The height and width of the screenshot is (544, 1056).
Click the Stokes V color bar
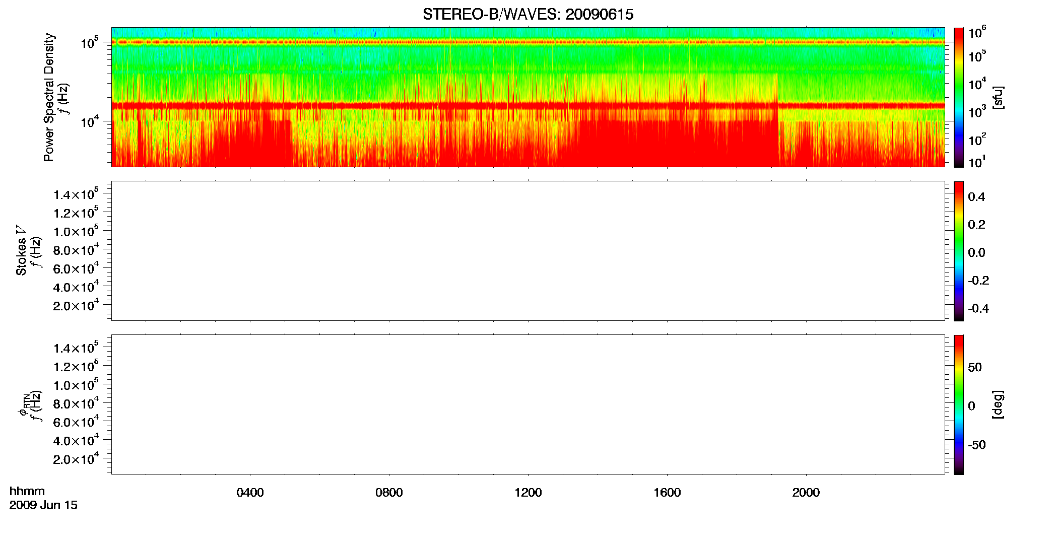point(959,251)
